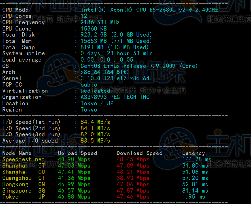Image resolution: width=251 pixels, height=204 pixels.
Task: Click Singapore SG upload 46.57 Mbps
Action: [x=74, y=191]
